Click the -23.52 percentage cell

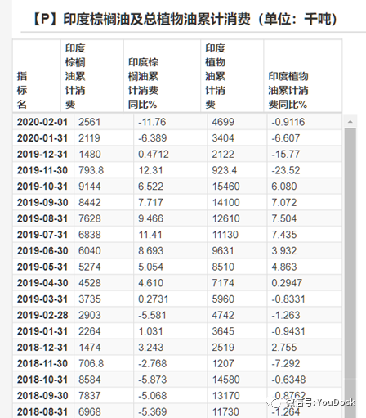point(305,170)
